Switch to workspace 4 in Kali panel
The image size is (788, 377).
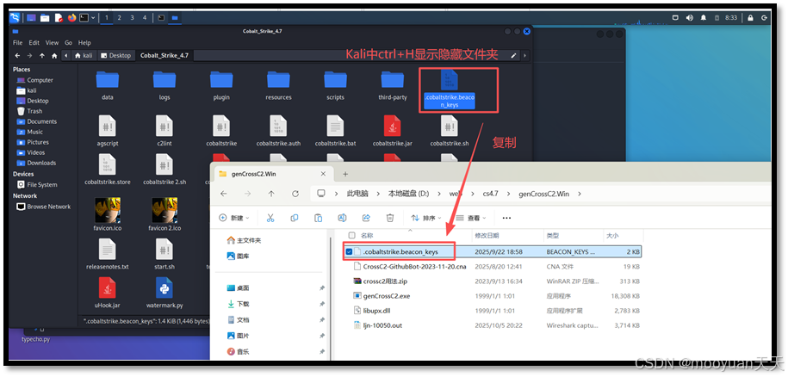pyautogui.click(x=144, y=17)
